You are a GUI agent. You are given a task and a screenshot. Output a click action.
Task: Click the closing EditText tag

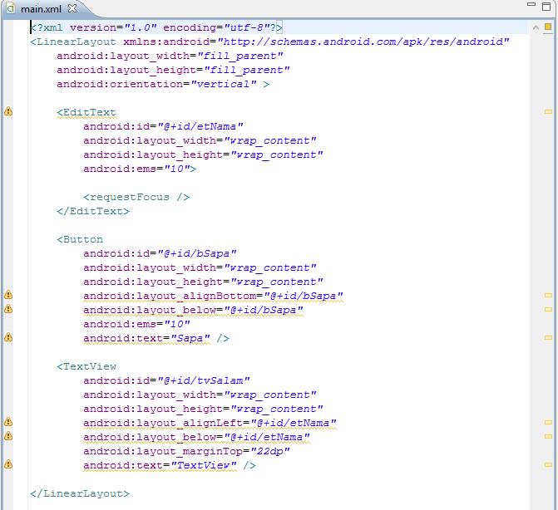[93, 212]
